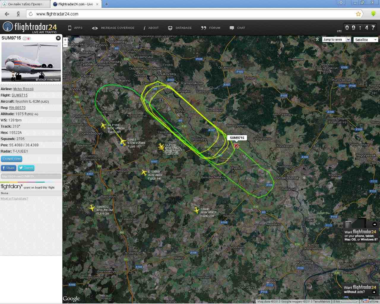Select the ETD069 aircraft icon on map

click(x=144, y=172)
